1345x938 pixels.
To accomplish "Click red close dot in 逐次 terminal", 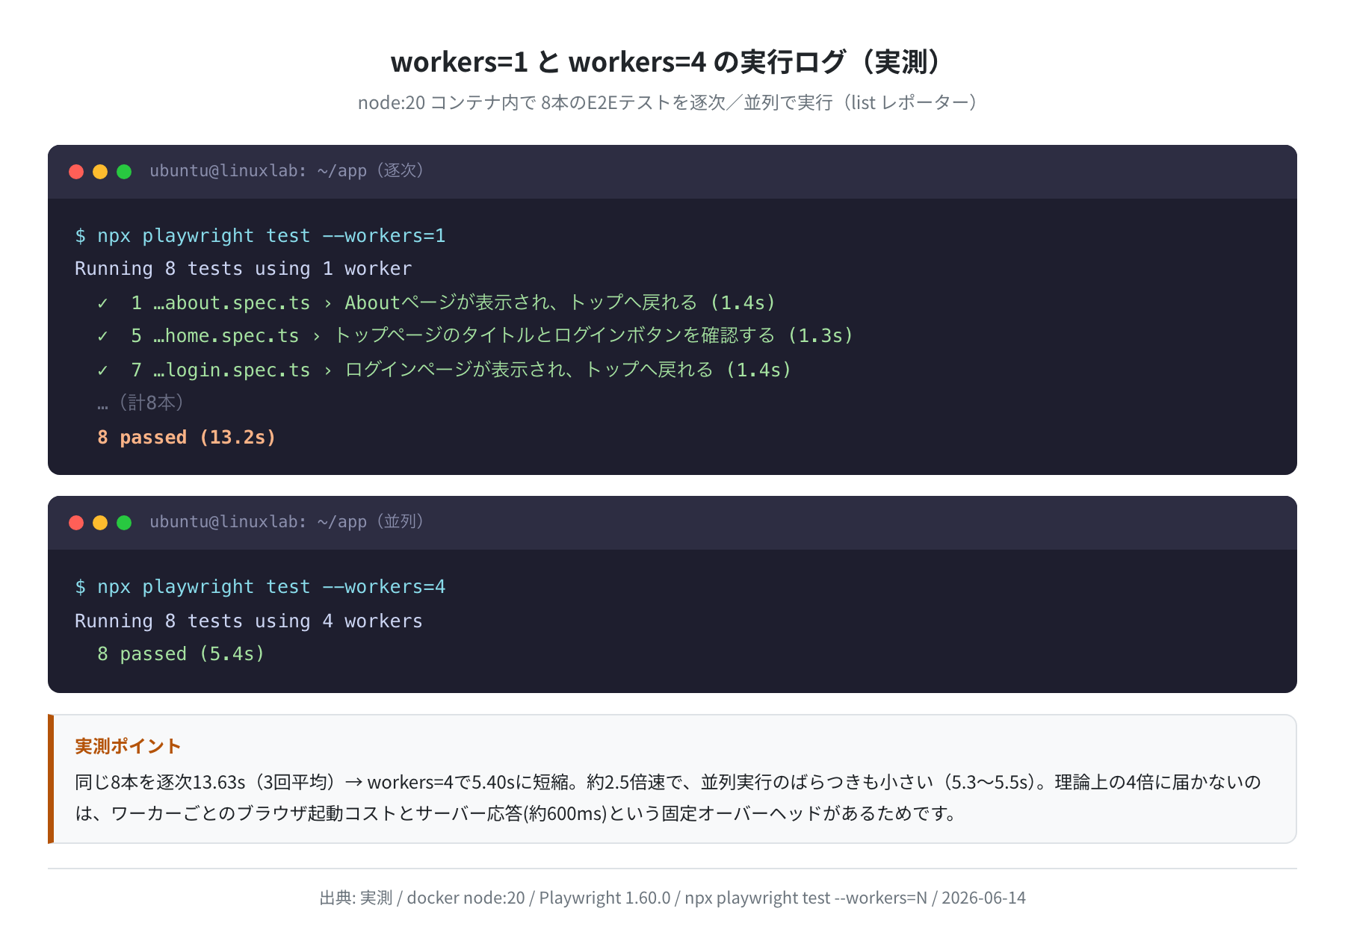I will point(76,172).
